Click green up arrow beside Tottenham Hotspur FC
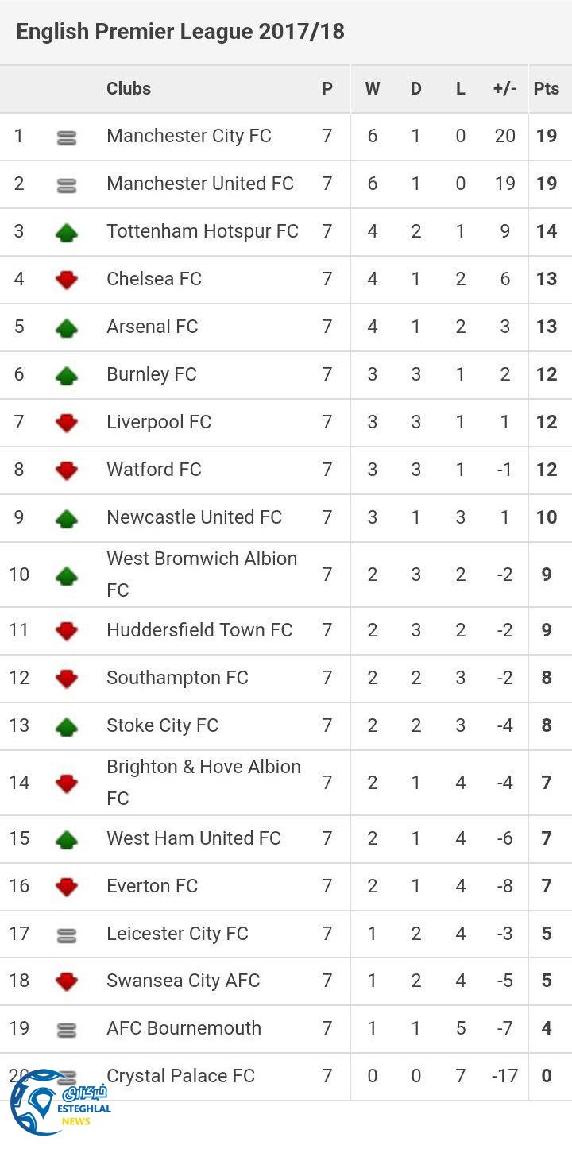This screenshot has height=1153, width=572. click(x=67, y=233)
